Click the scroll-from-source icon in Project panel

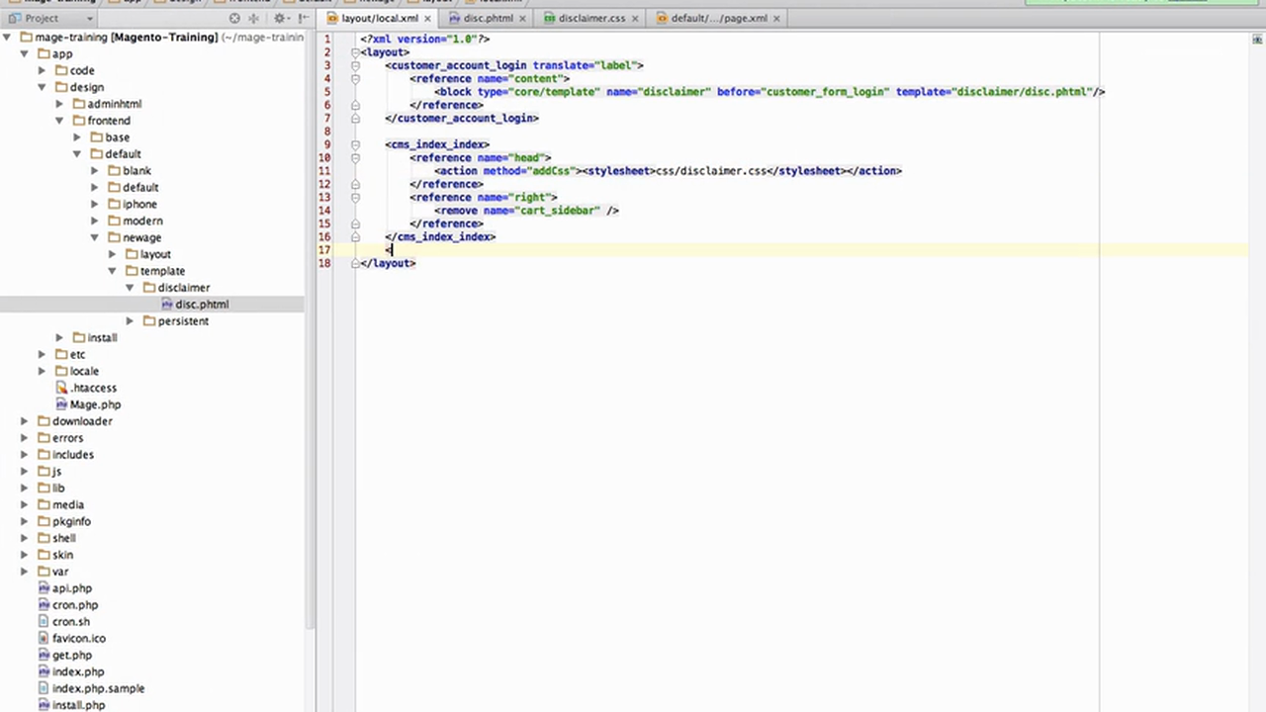tap(254, 18)
